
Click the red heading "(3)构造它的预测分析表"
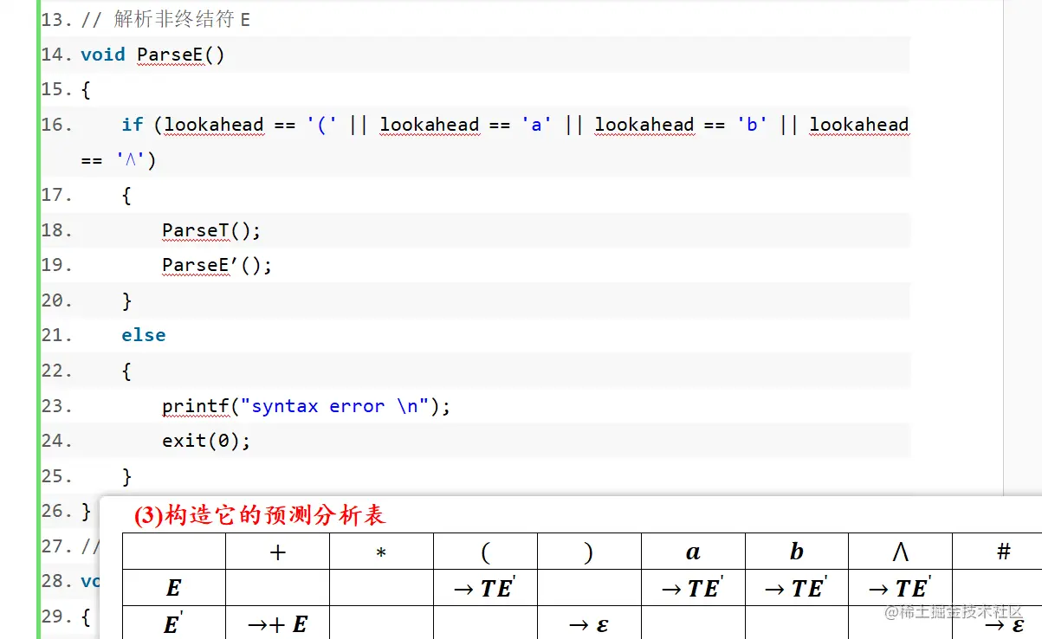click(x=260, y=516)
